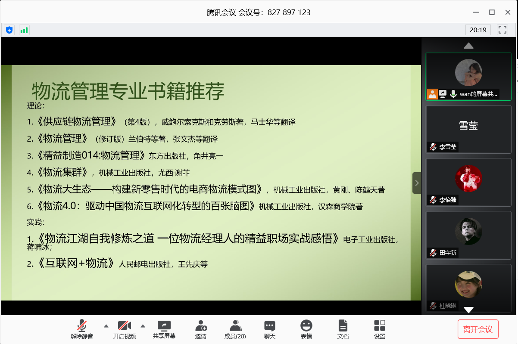
Task: Click screen-share indicator icon on wan's tile
Action: click(x=443, y=94)
